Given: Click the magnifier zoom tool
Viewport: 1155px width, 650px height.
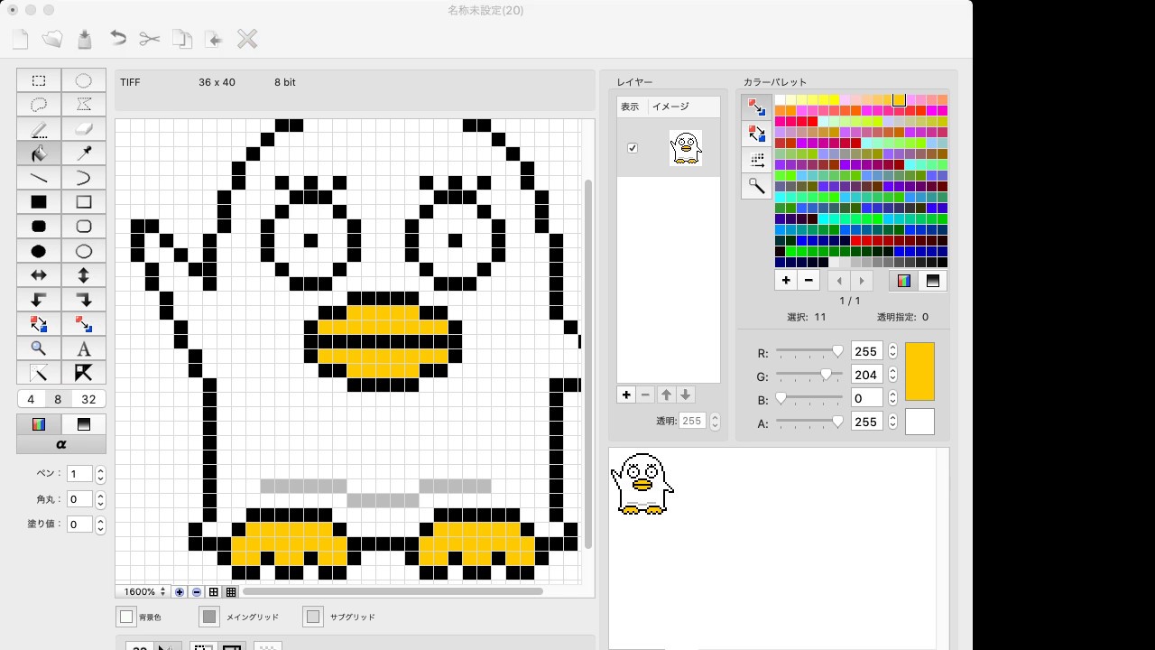Looking at the screenshot, I should (39, 348).
